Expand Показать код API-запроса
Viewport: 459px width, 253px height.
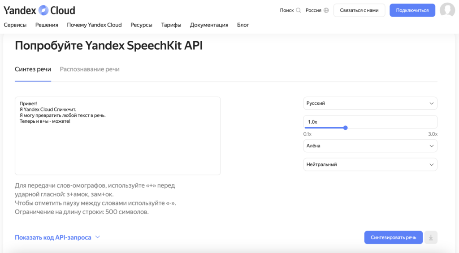coord(57,237)
